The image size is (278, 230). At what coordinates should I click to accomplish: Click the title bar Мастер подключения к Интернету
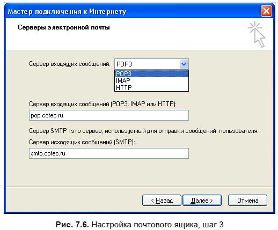(67, 11)
